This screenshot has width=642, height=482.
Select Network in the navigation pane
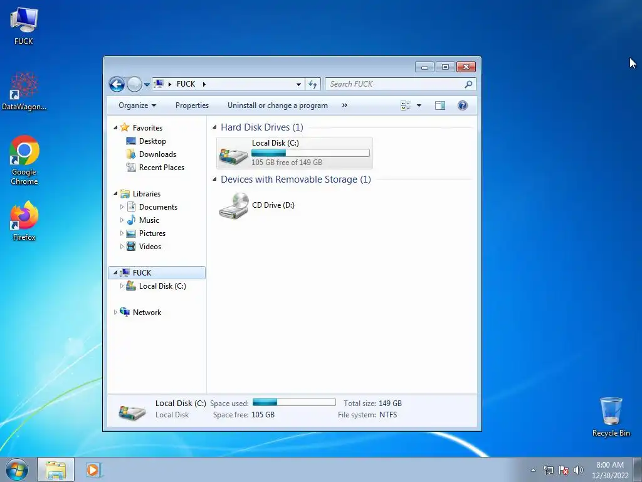pos(147,313)
